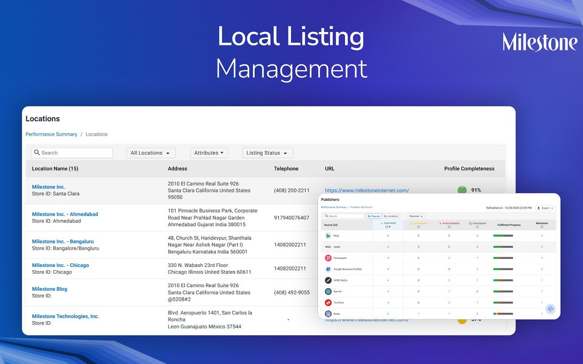Click Bing's fulfillment progress bar

click(503, 235)
